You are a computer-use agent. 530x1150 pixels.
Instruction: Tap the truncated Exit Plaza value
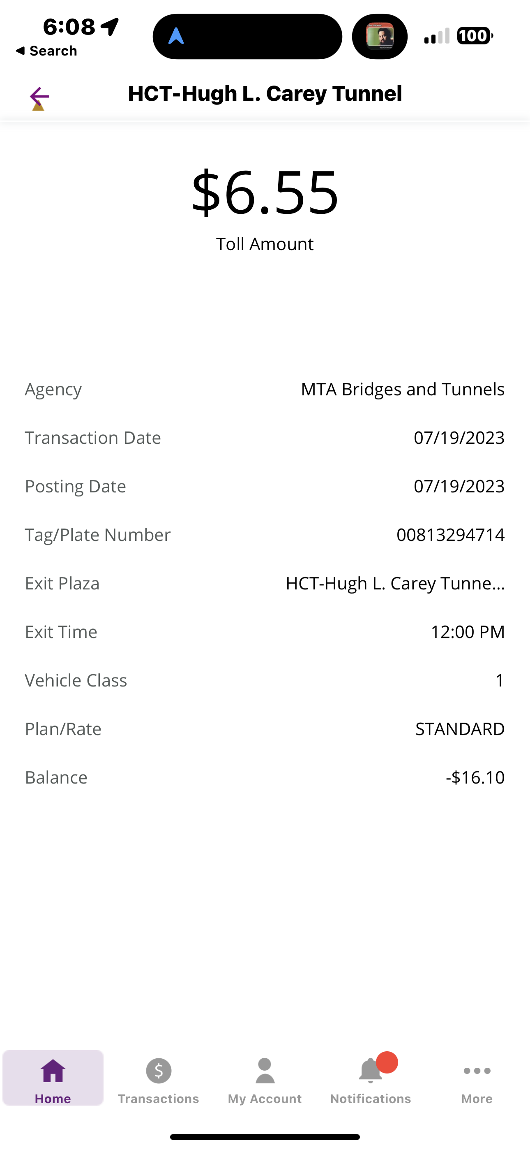pyautogui.click(x=395, y=584)
